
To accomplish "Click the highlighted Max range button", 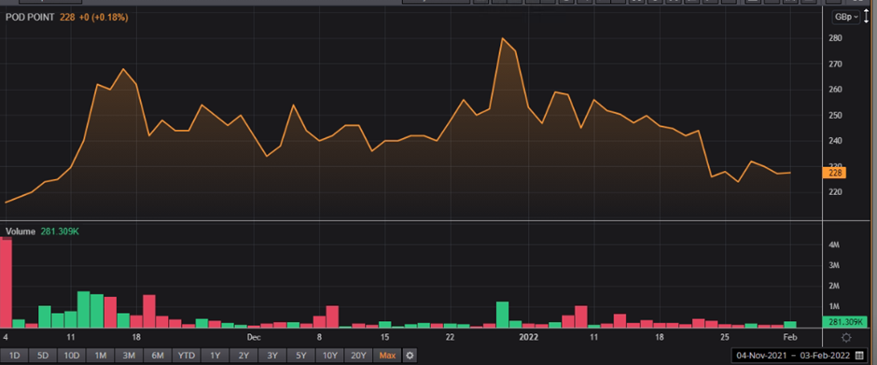I will coord(387,356).
